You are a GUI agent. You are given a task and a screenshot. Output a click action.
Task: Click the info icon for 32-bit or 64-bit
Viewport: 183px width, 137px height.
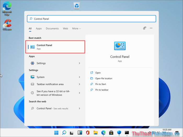coord(32,93)
